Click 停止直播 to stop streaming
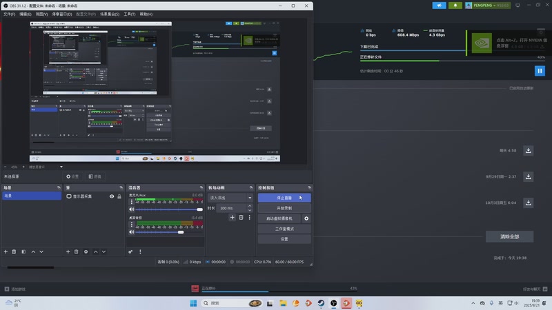 [x=284, y=198]
